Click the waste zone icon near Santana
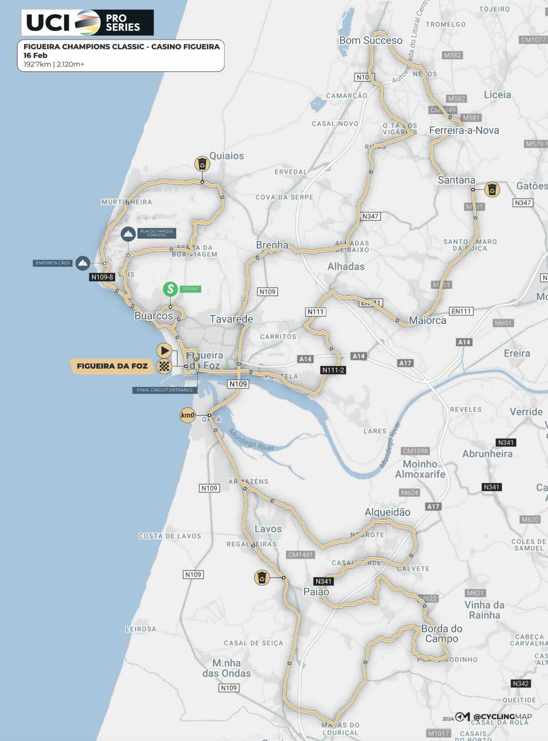 492,190
